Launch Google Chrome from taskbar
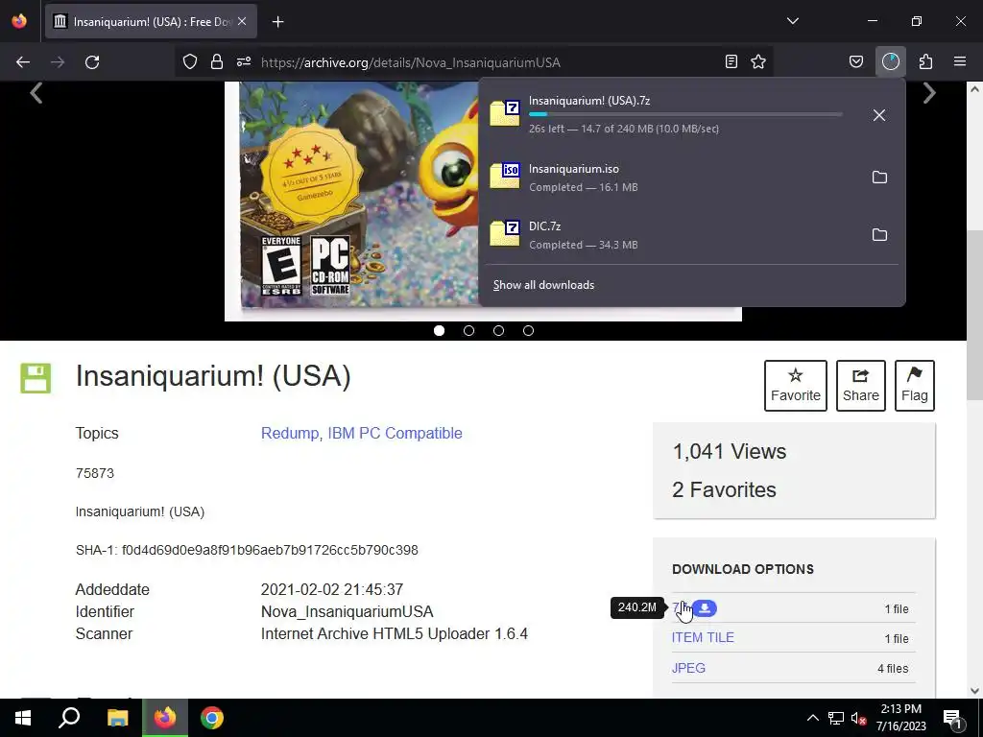The width and height of the screenshot is (983, 737). (212, 718)
